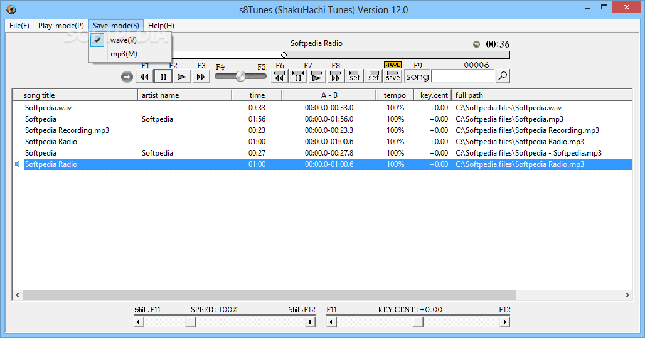645x338 pixels.
Task: Raise key cent with F12 right arrow
Action: coord(504,322)
